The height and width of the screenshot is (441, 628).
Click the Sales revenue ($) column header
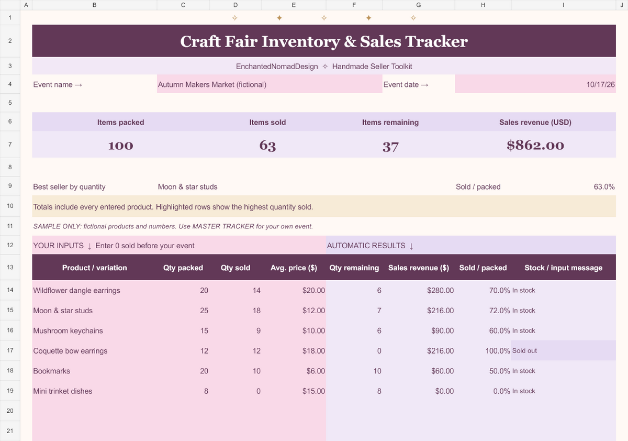tap(419, 268)
